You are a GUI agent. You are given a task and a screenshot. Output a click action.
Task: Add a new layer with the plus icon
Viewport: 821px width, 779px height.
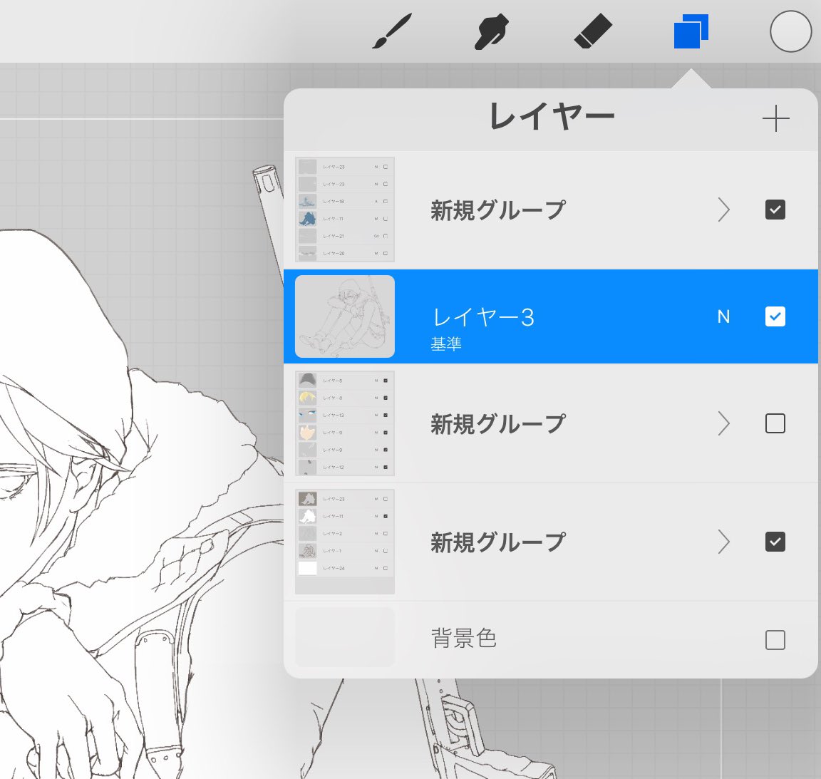click(776, 119)
